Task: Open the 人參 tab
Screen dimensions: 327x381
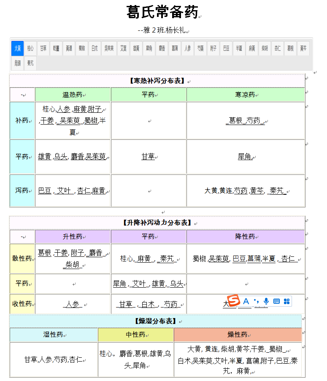Action: click(x=188, y=48)
